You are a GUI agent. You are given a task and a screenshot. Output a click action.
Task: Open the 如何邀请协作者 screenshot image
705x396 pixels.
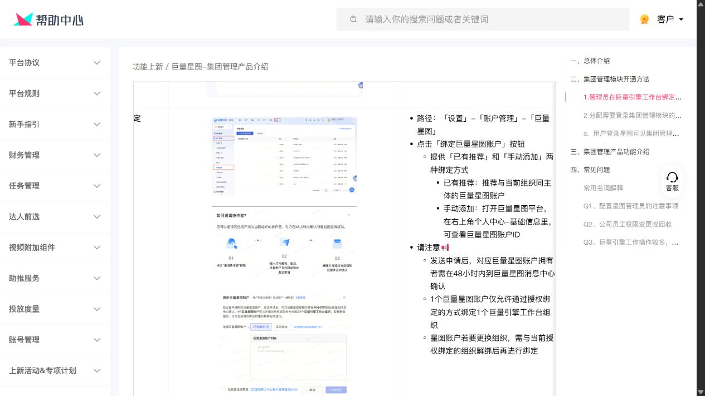pos(284,243)
